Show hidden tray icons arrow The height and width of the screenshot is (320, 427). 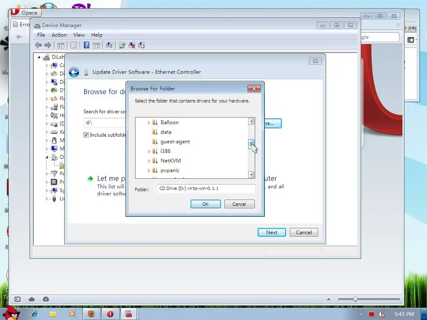click(361, 314)
